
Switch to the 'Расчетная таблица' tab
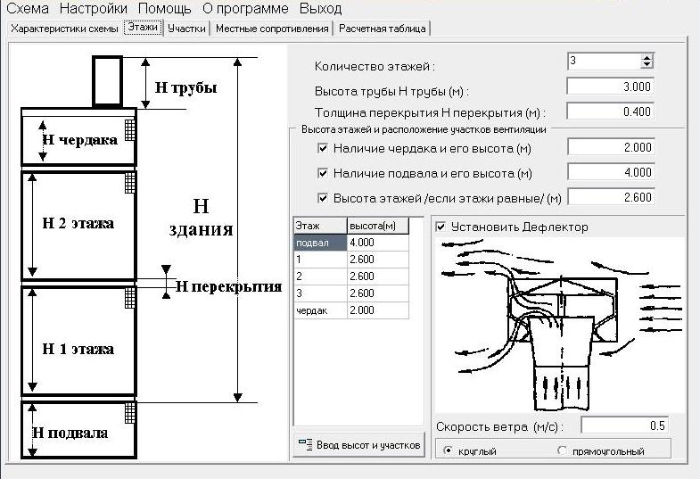click(383, 29)
